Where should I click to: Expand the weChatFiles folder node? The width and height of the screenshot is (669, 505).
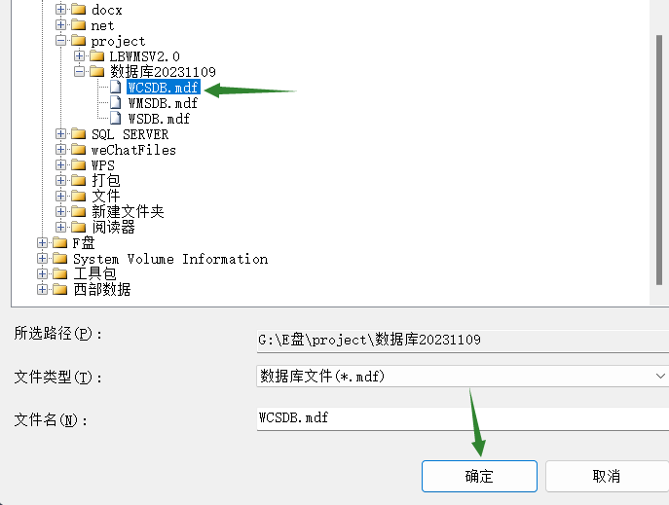(60, 150)
